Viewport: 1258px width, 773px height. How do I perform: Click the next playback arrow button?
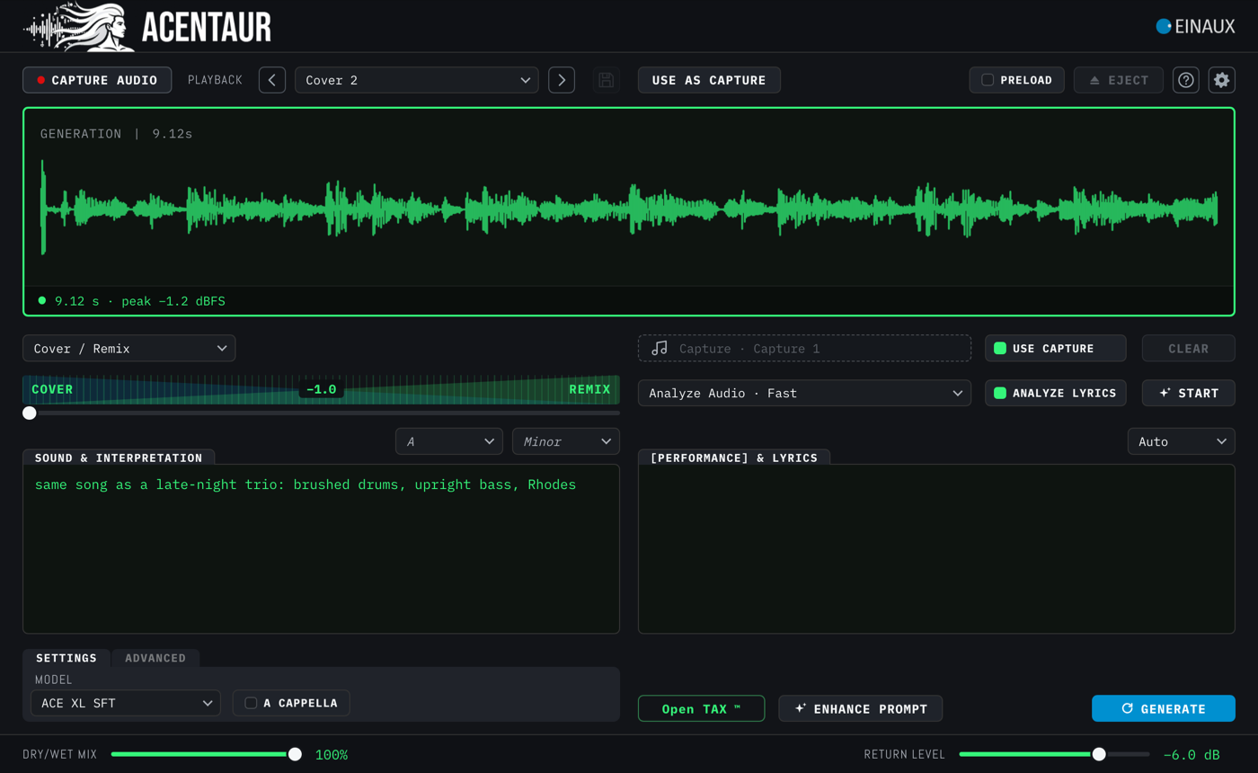(x=562, y=80)
